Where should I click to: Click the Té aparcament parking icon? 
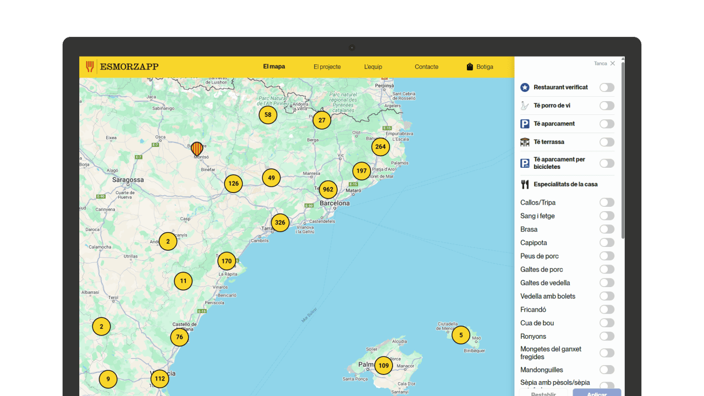(x=525, y=124)
